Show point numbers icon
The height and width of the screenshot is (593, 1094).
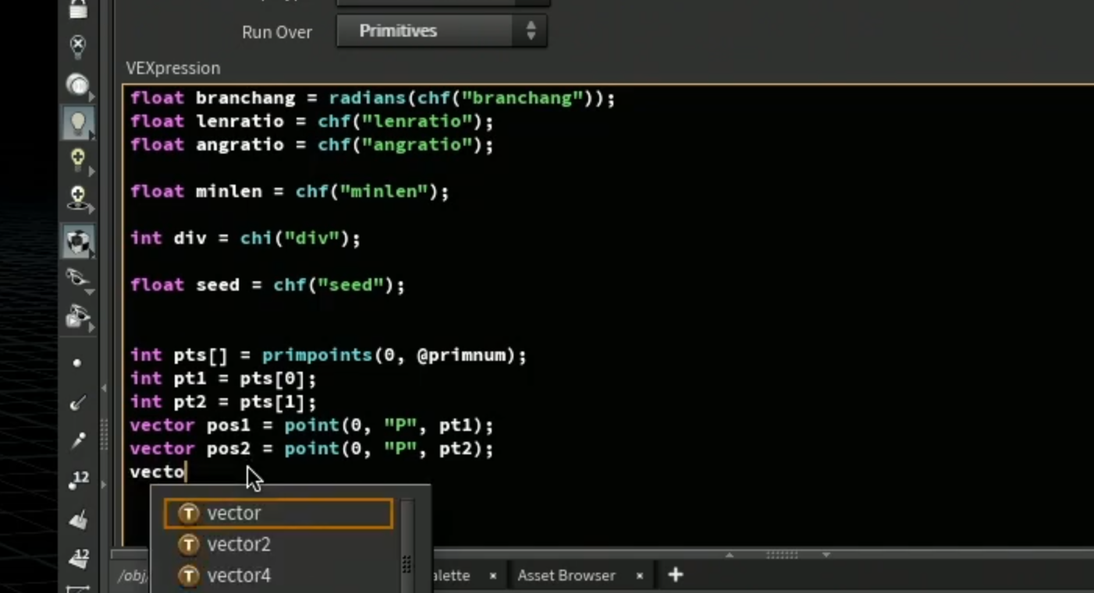coord(77,480)
